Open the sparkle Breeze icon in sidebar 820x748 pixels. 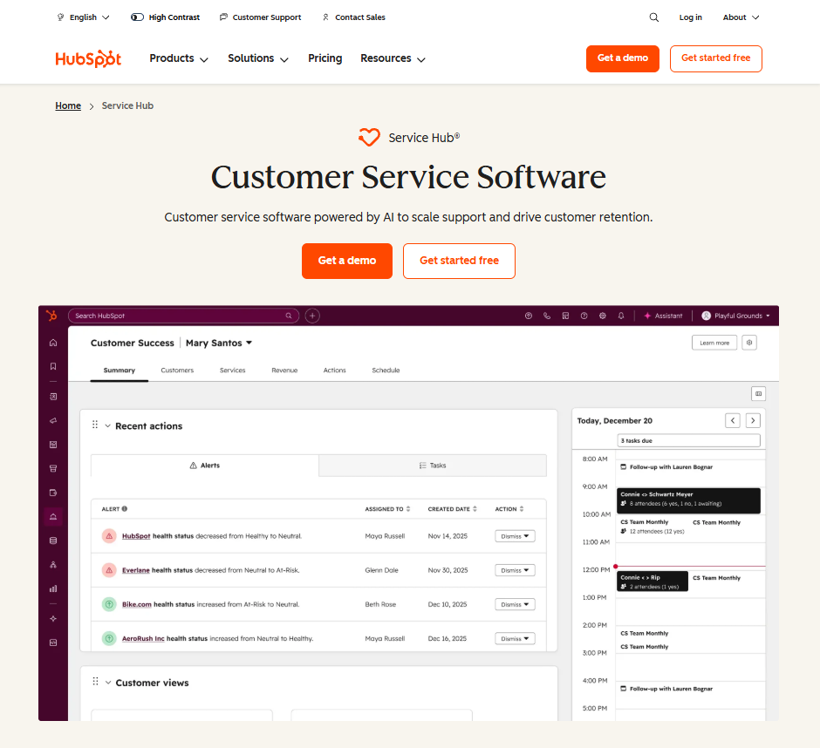pos(53,619)
